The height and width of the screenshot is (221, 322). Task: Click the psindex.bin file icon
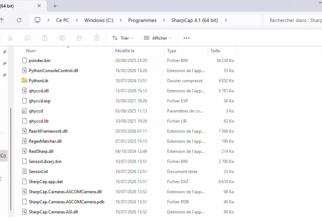pyautogui.click(x=24, y=60)
